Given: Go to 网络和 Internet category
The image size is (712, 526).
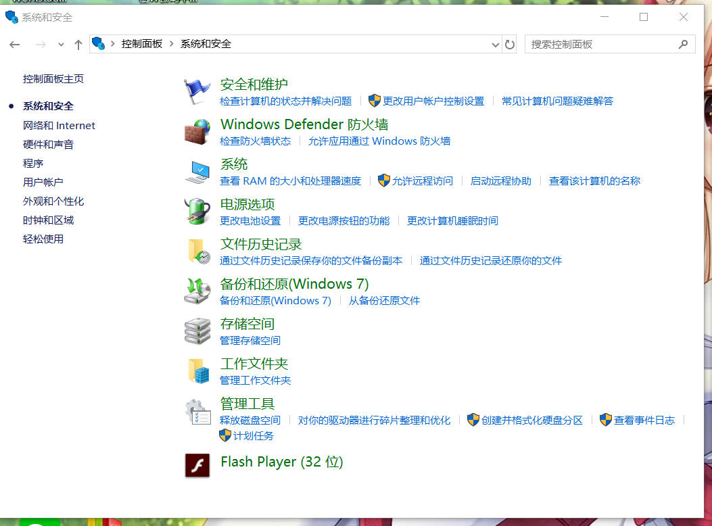Looking at the screenshot, I should click(x=59, y=126).
